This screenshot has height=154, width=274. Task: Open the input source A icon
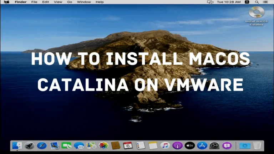(x=247, y=2)
